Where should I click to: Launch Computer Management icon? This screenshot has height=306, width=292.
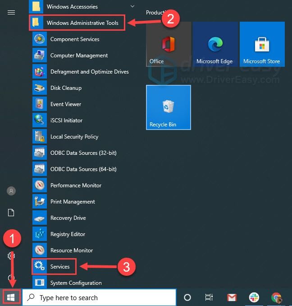pyautogui.click(x=40, y=55)
